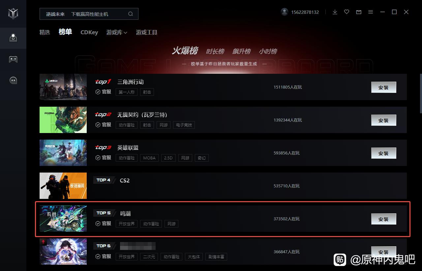This screenshot has height=271, width=422.
Task: Open the mail messages icon
Action: pyautogui.click(x=359, y=12)
